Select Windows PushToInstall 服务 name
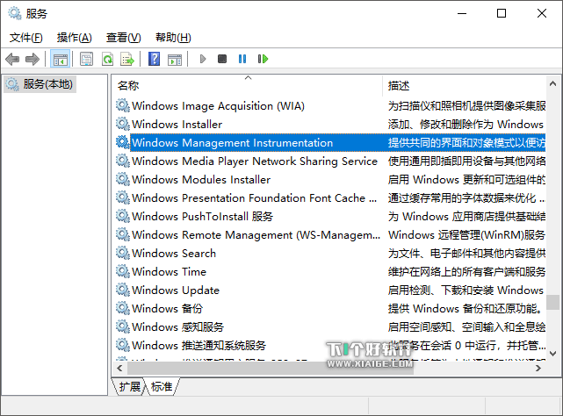 203,217
